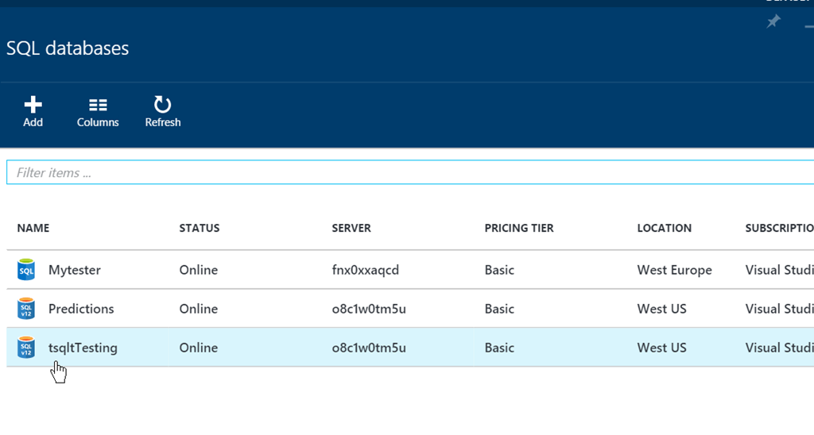Open the Predictions database

[81, 309]
